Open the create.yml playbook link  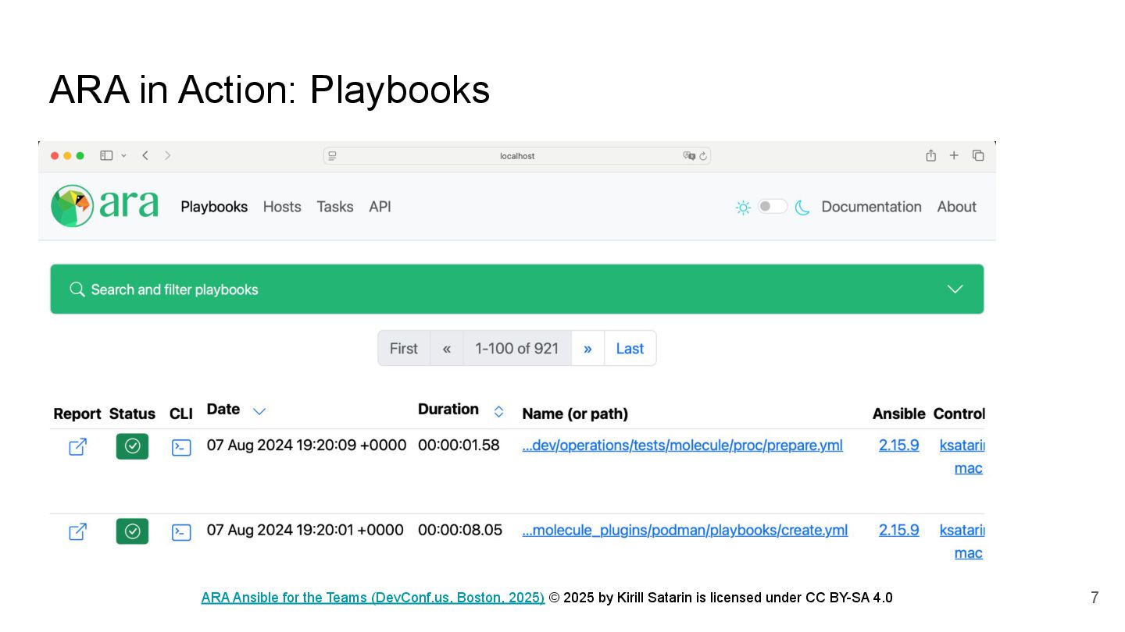[684, 531]
